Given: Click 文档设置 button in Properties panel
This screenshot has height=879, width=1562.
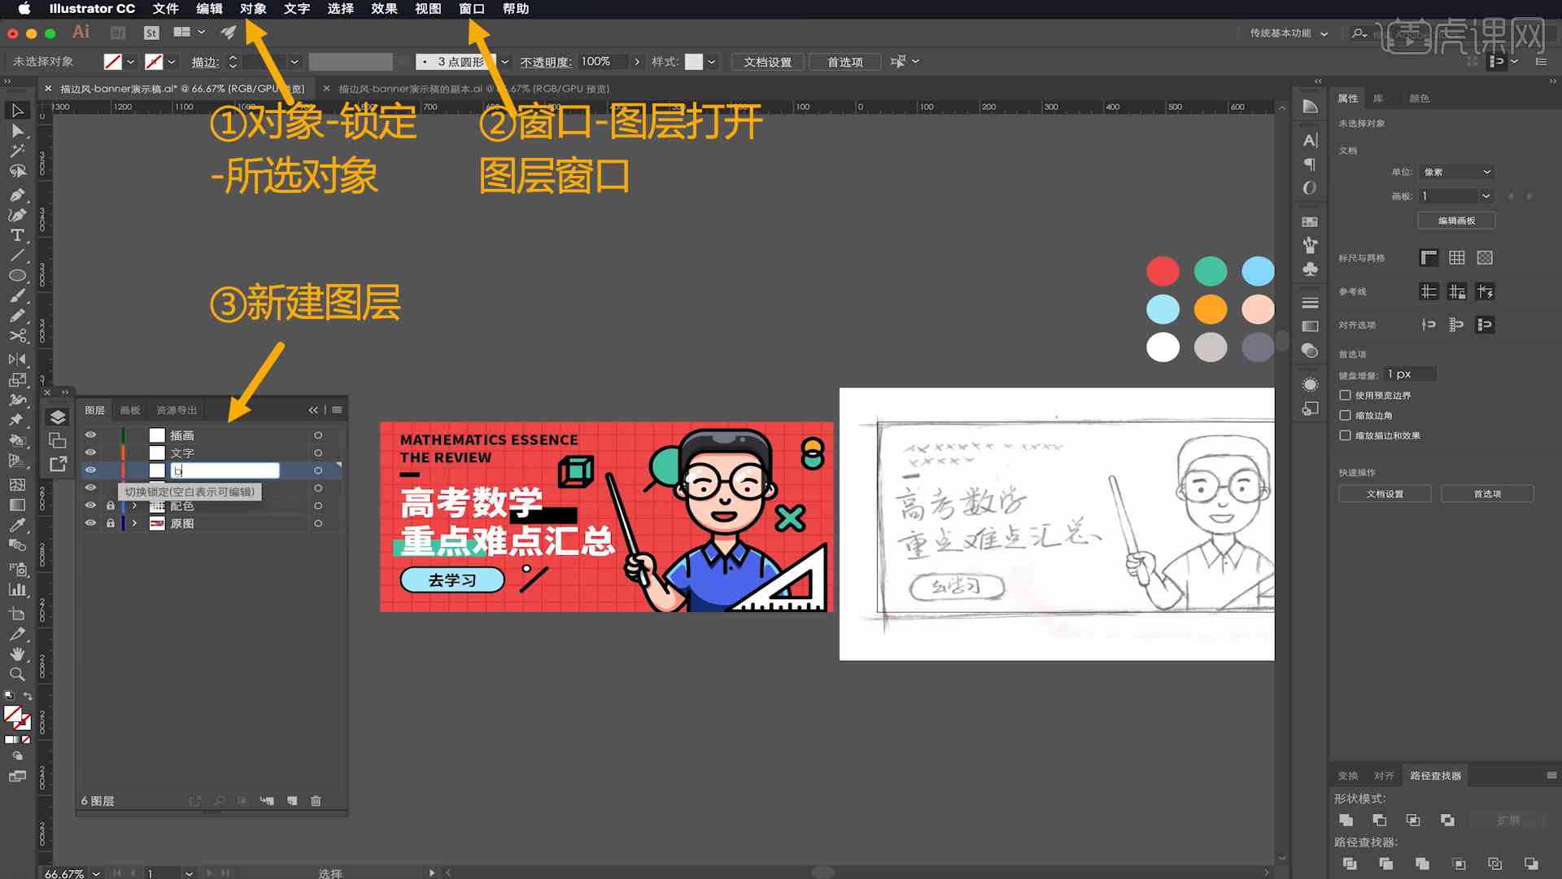Looking at the screenshot, I should click(x=1385, y=494).
